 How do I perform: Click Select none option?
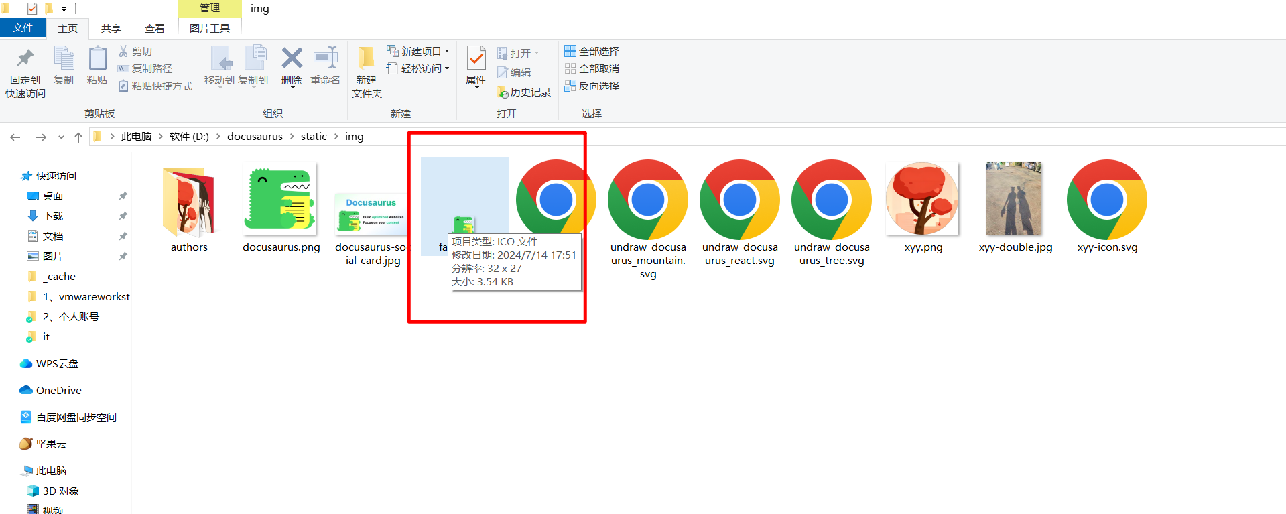pos(592,68)
